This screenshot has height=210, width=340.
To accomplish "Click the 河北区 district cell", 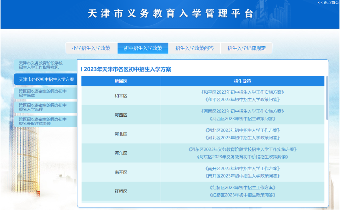I will click(x=121, y=134).
